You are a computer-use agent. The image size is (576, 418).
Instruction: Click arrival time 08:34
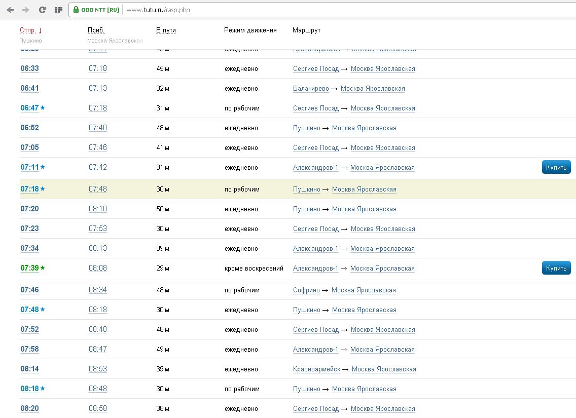tap(98, 290)
